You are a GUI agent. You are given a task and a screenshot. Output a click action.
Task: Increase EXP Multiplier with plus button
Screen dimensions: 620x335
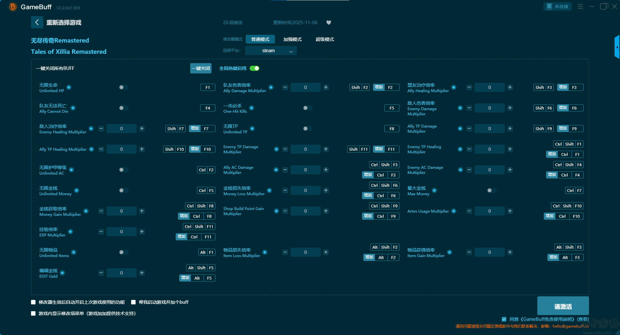[x=142, y=232]
